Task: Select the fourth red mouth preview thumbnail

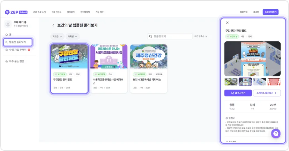Action: point(274,82)
